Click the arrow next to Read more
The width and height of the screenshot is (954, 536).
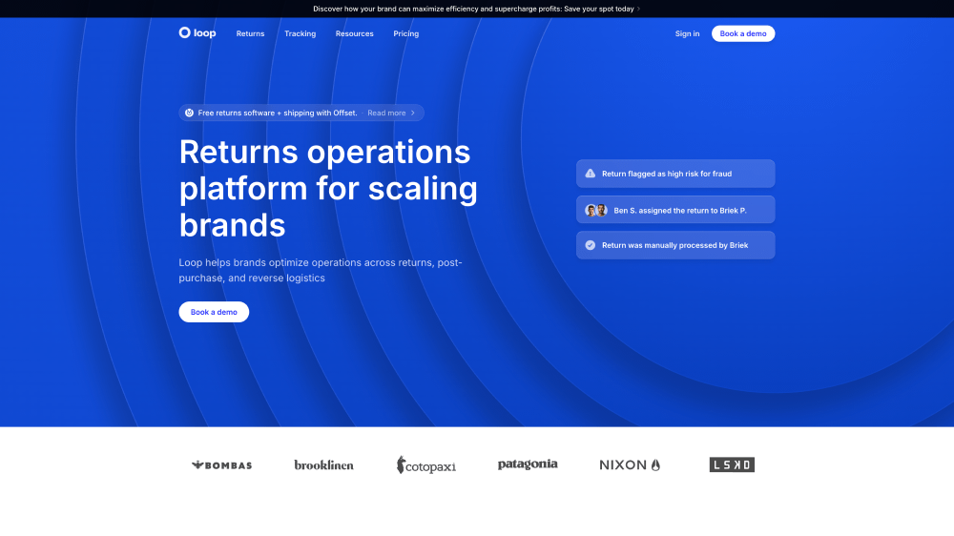coord(412,113)
